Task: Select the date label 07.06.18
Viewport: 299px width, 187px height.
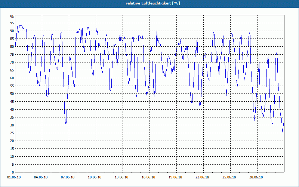Action: coord(68,177)
